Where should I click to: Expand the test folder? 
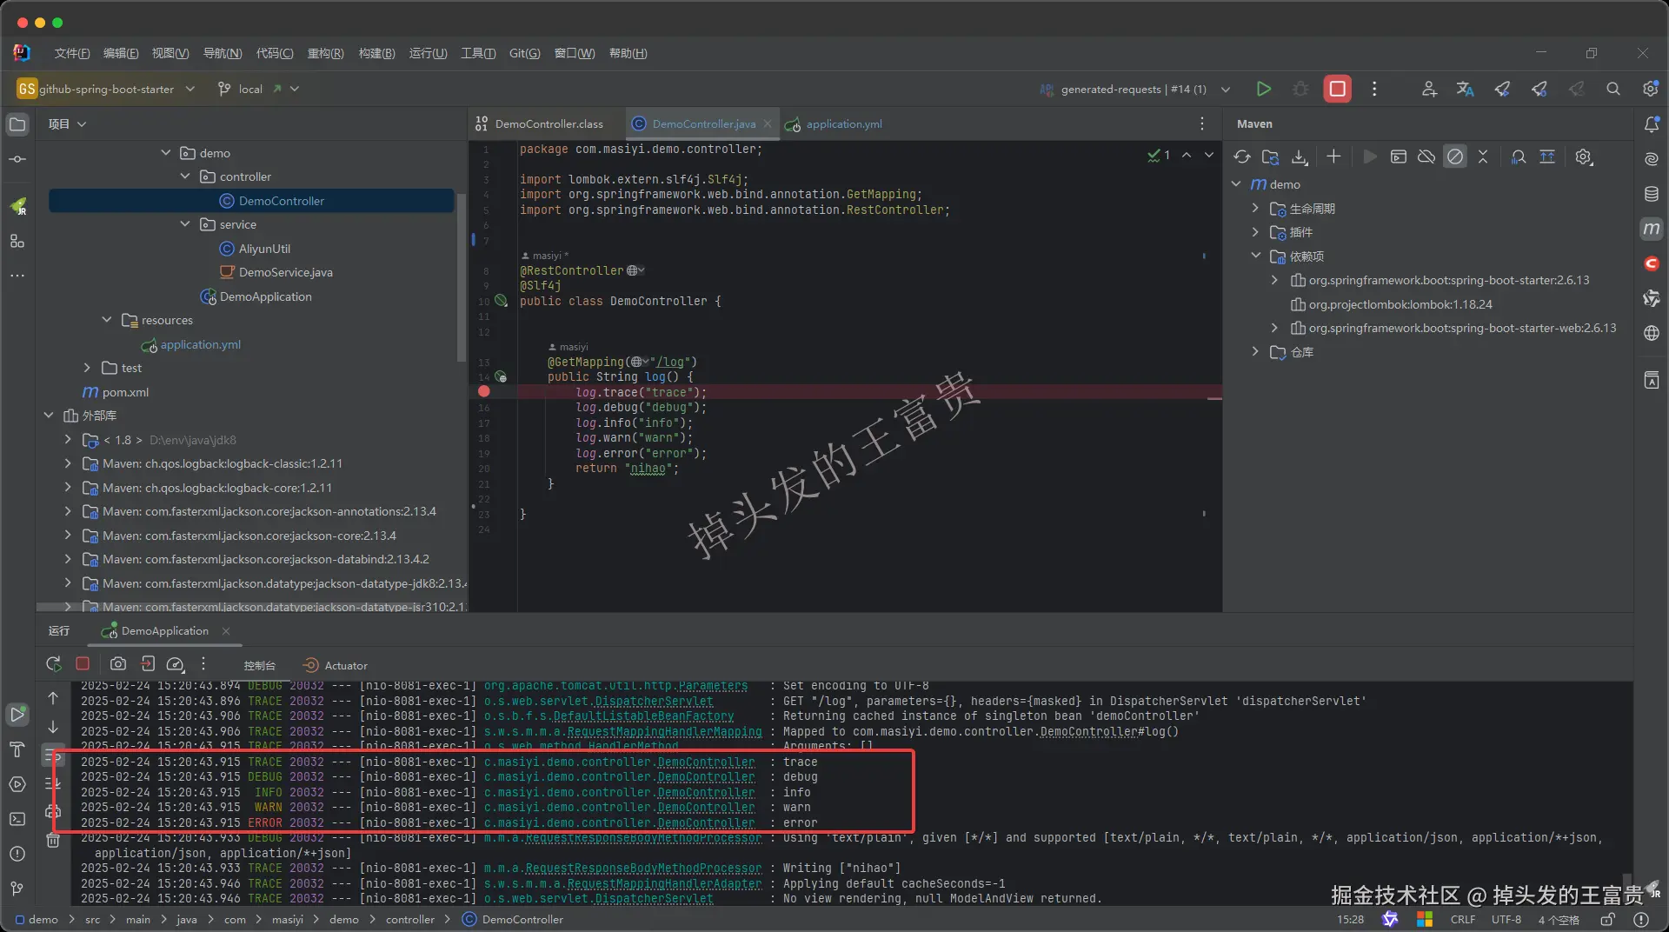pyautogui.click(x=87, y=368)
